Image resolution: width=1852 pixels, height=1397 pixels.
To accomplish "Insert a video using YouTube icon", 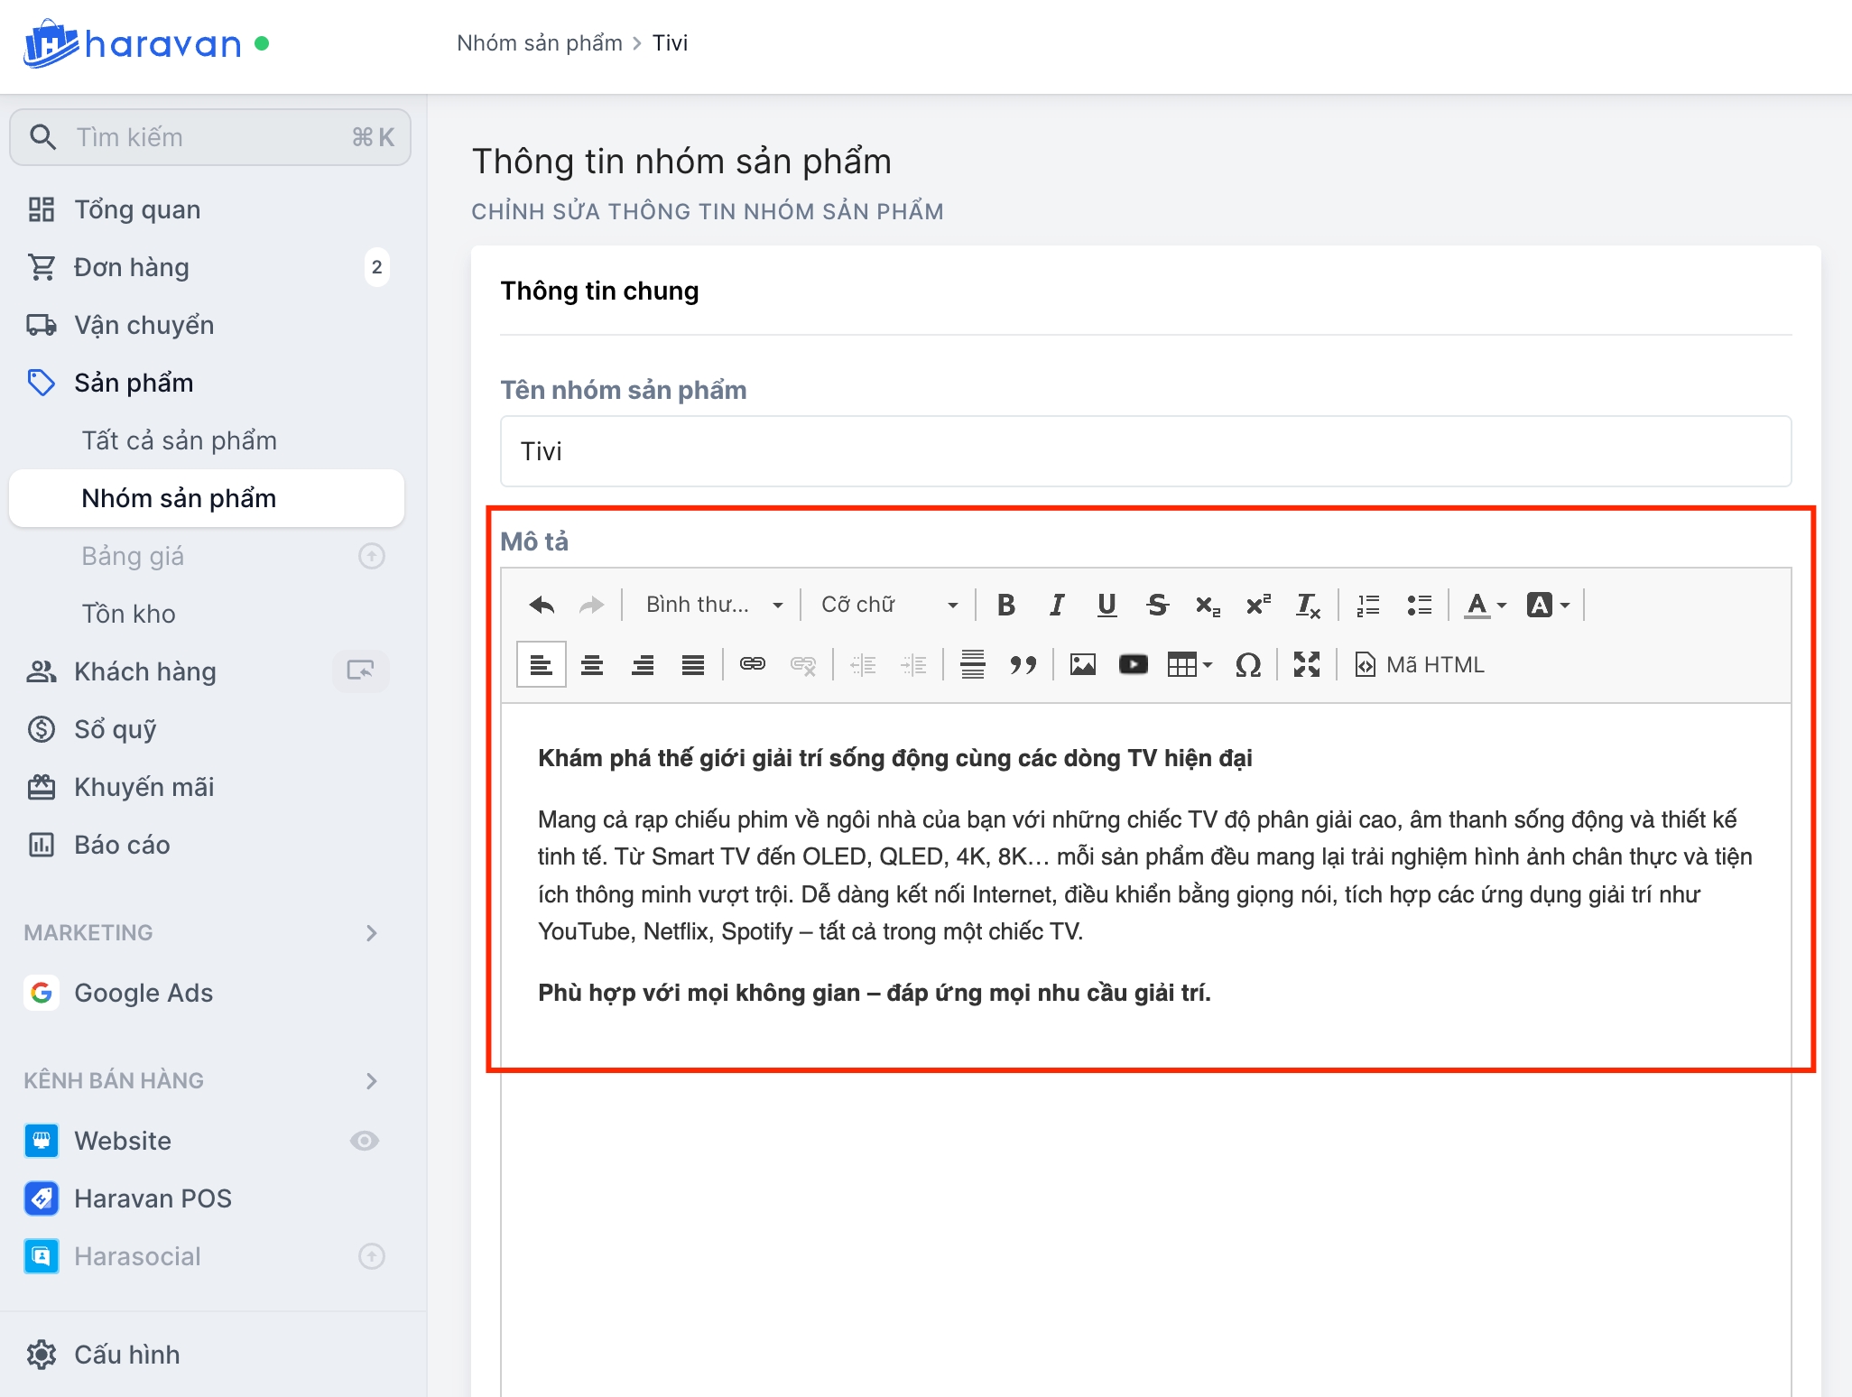I will pos(1133,665).
